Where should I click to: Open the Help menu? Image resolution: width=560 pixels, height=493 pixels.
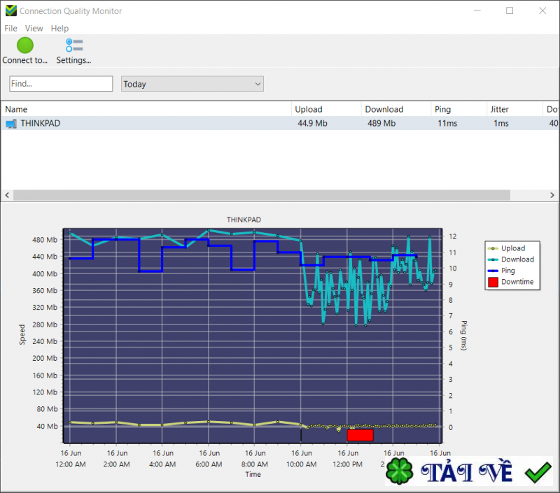59,29
